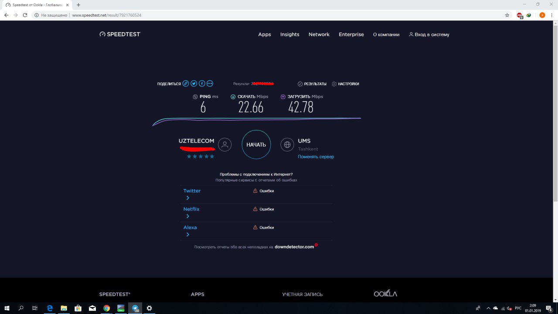Click the UMS server name
Image resolution: width=558 pixels, height=314 pixels.
click(304, 141)
